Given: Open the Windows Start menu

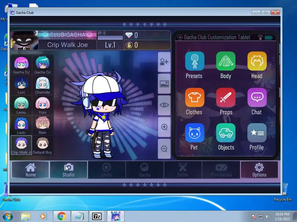Looking at the screenshot, I should pos(8,216).
